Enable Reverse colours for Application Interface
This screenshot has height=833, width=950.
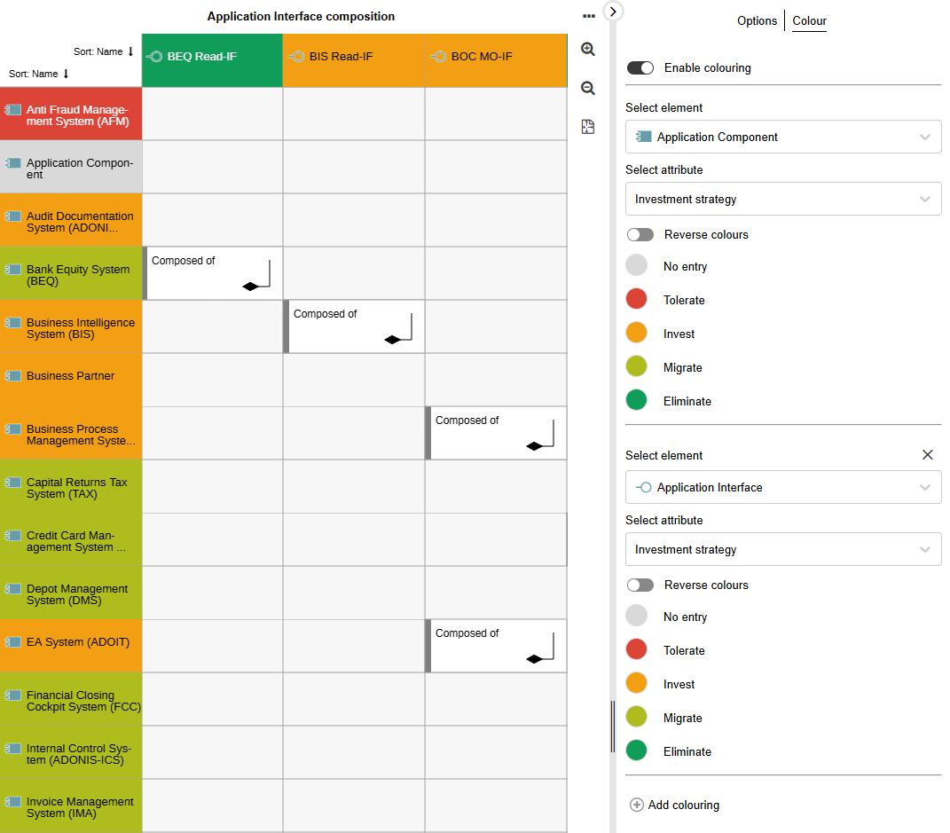640,585
